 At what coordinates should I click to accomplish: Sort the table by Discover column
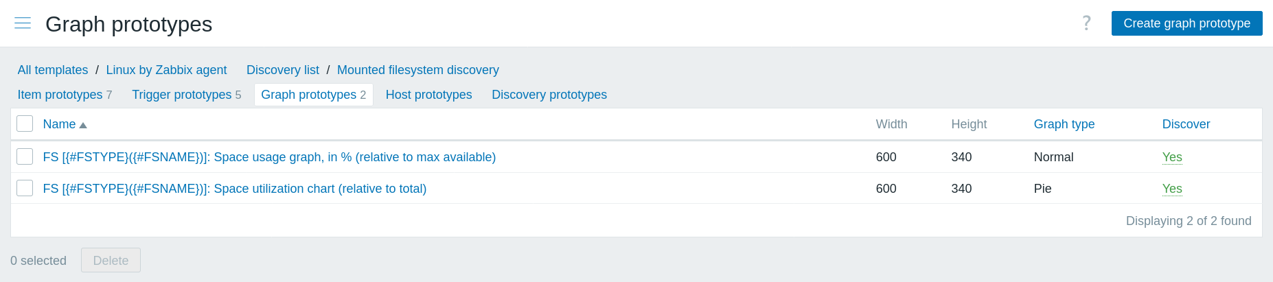(1186, 124)
